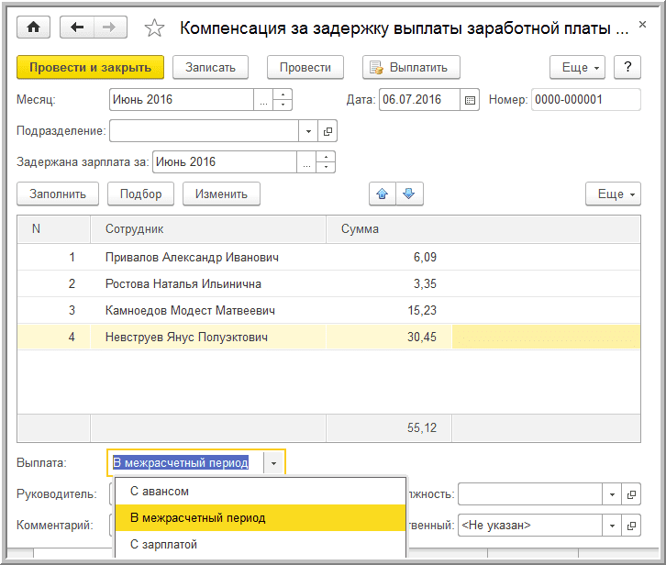Click the Выплатить button with coins icon

411,67
